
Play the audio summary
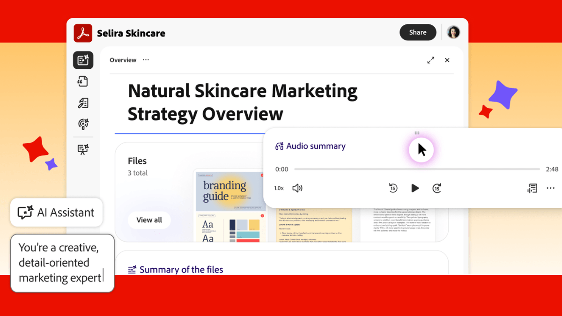[415, 188]
